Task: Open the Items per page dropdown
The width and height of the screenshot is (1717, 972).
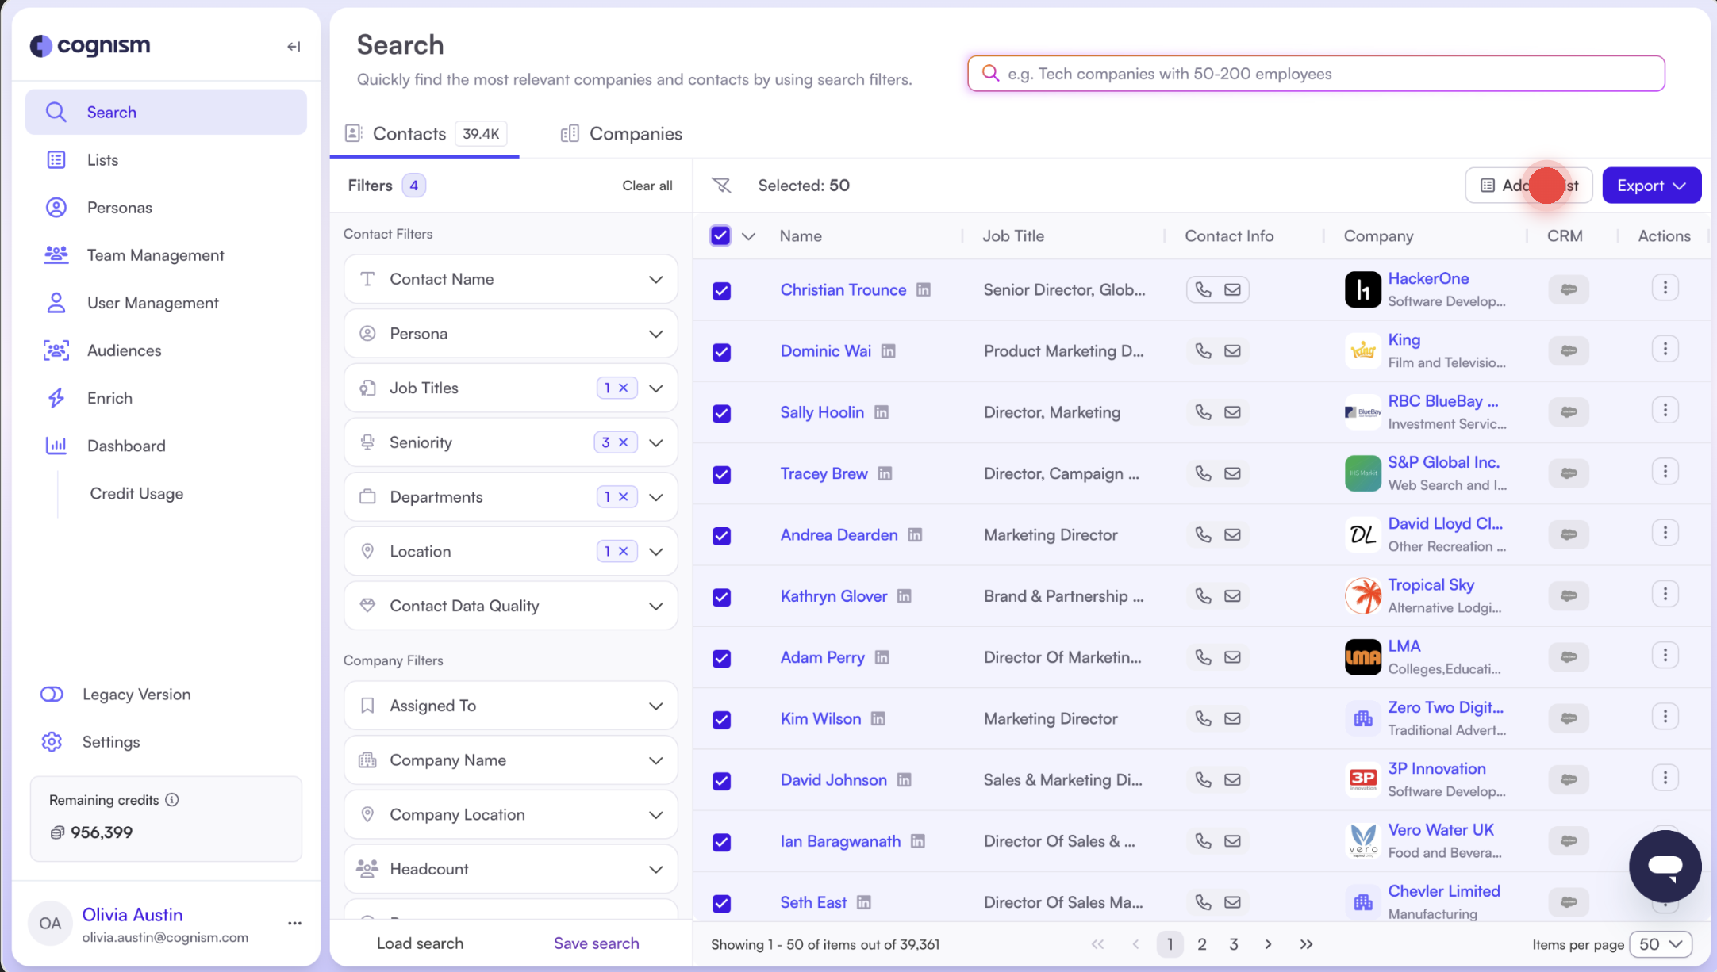Action: [1661, 944]
